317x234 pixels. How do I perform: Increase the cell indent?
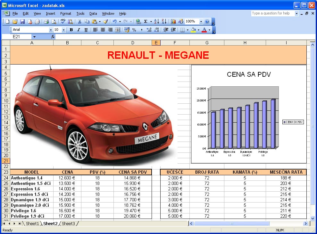[173, 30]
